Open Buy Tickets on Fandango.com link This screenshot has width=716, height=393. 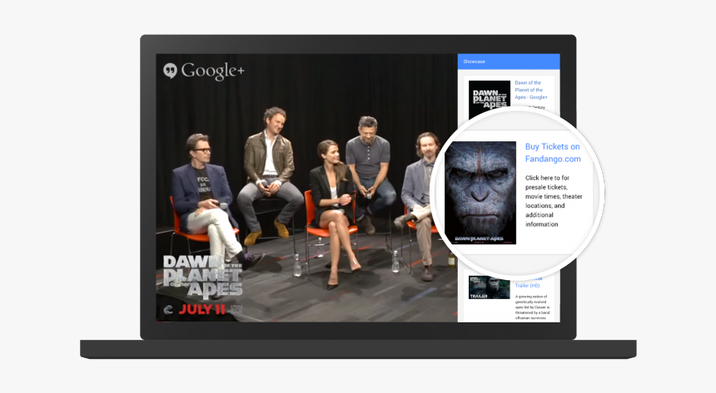point(553,153)
